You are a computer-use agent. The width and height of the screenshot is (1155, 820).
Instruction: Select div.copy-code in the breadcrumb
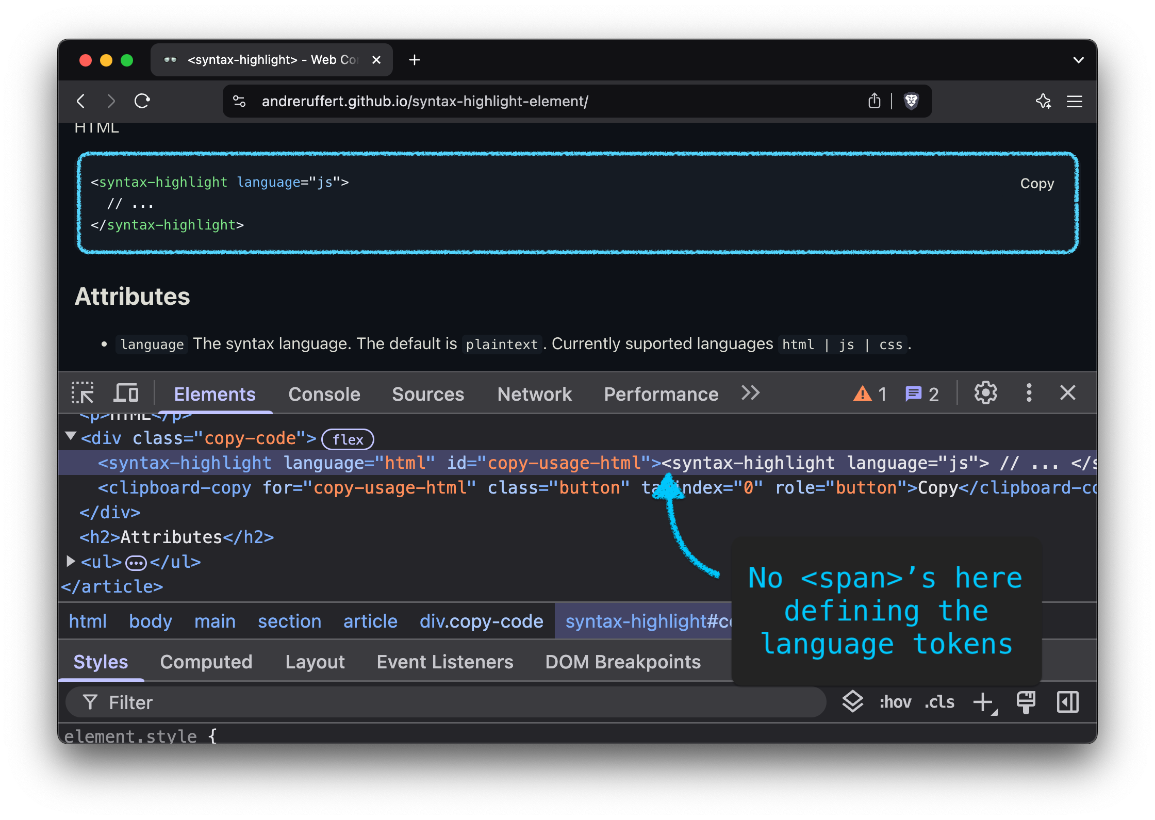tap(481, 621)
